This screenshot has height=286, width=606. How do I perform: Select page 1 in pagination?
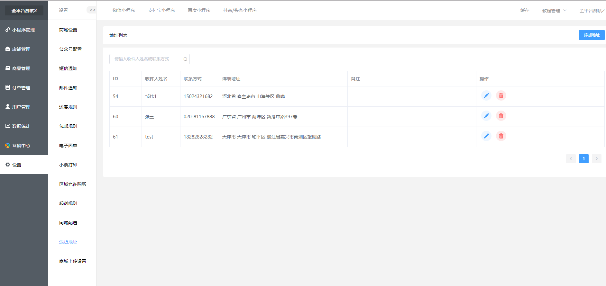click(583, 159)
